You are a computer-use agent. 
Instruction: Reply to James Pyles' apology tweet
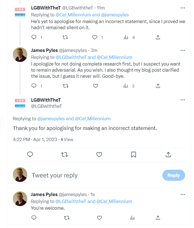34,86
